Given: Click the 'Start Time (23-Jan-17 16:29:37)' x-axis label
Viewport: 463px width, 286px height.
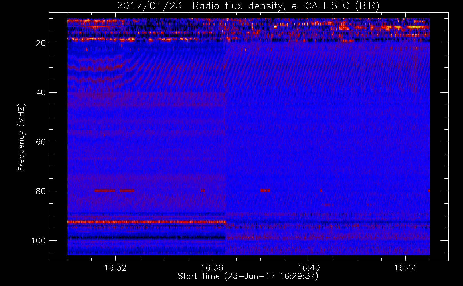Looking at the screenshot, I should (248, 276).
